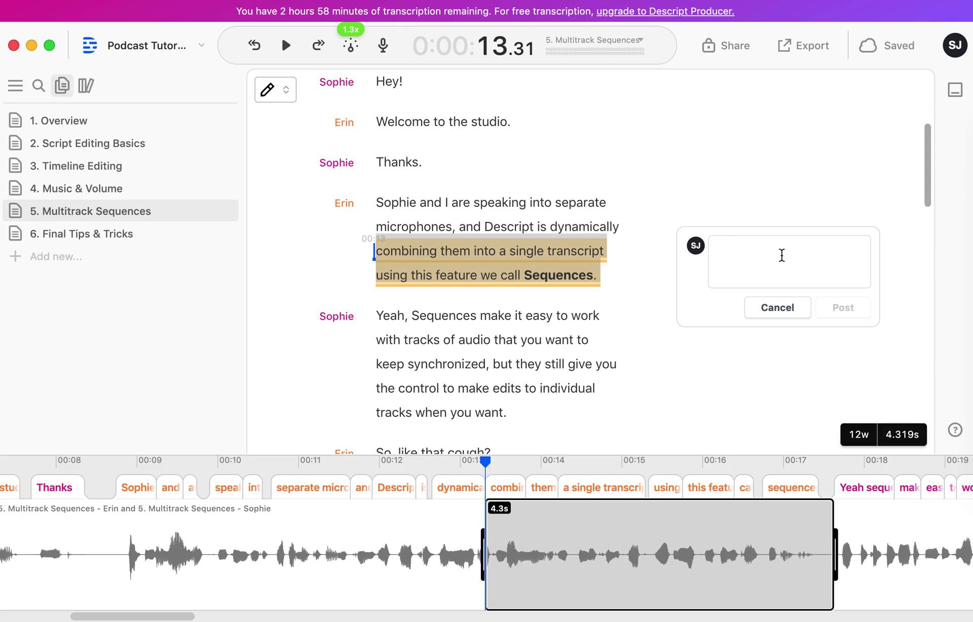Image resolution: width=973 pixels, height=622 pixels.
Task: Expand the edit mode stepper arrows
Action: click(x=286, y=90)
